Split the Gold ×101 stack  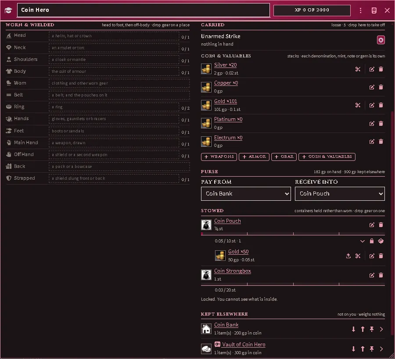358,105
